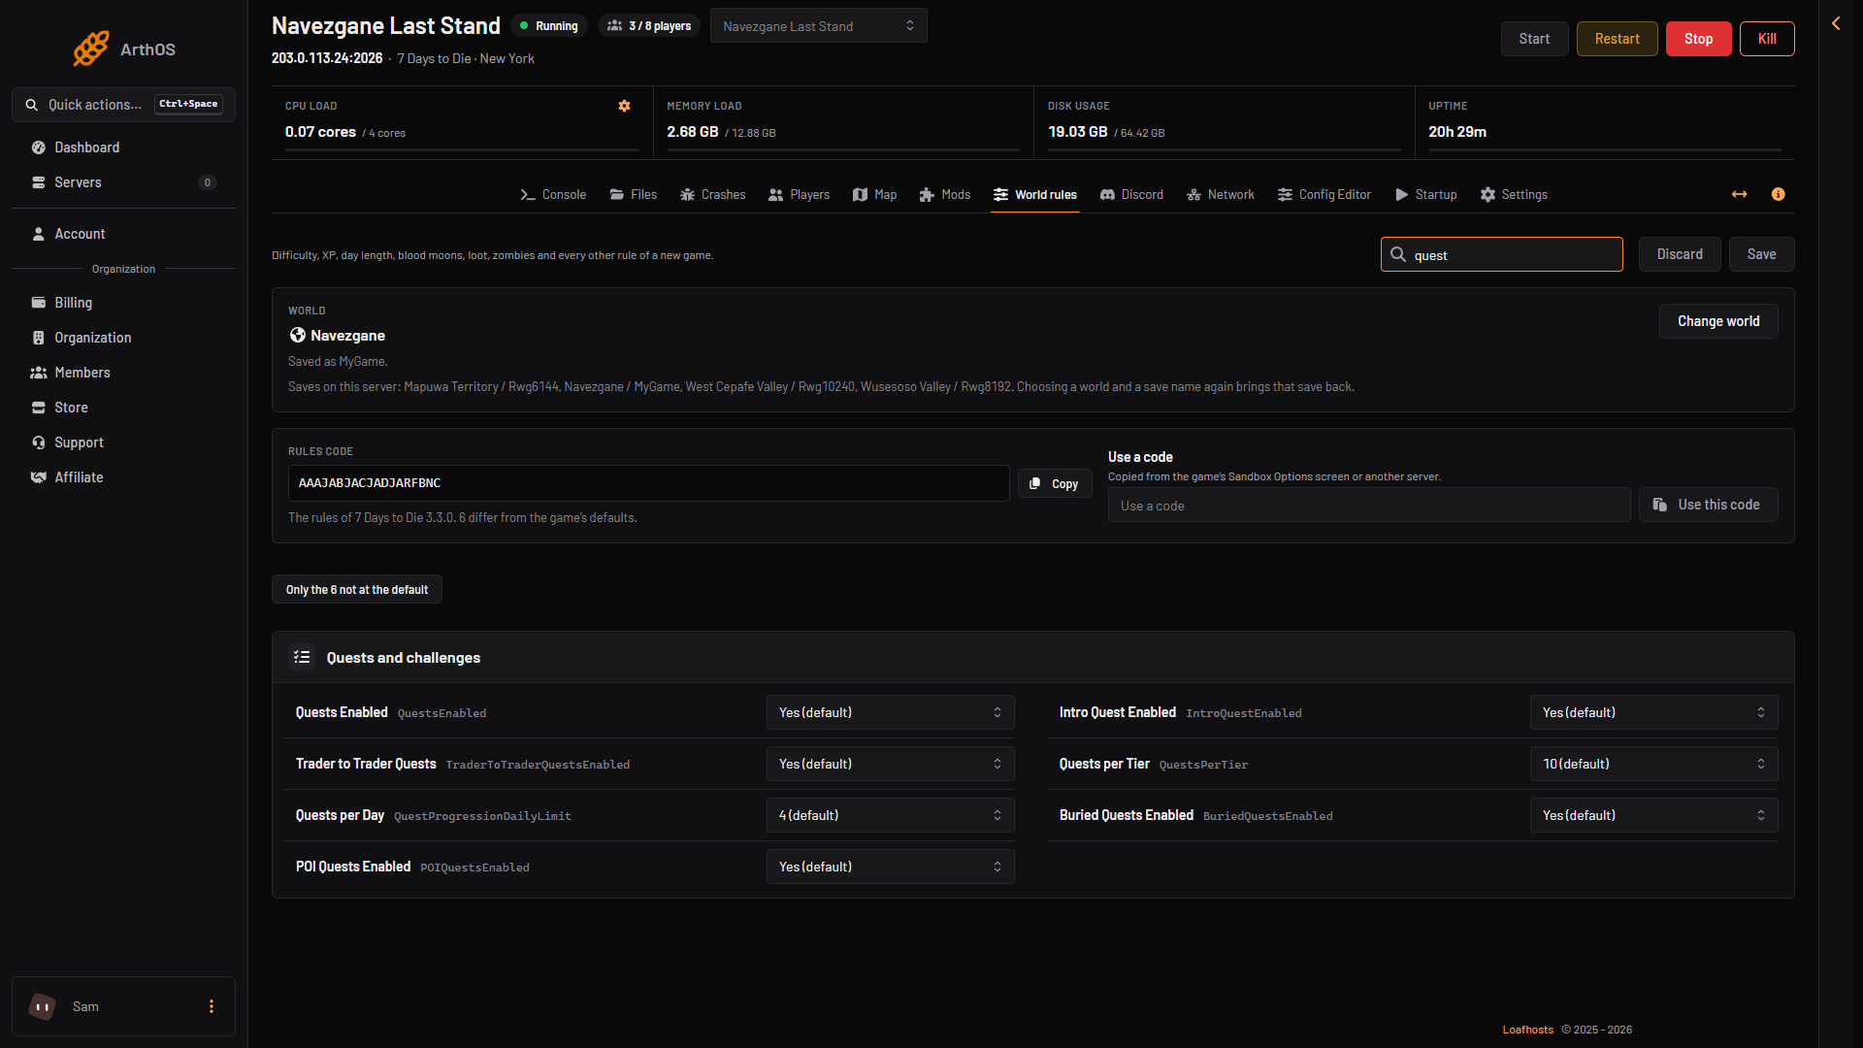Viewport: 1863px width, 1048px height.
Task: Click the Change world button
Action: pyautogui.click(x=1718, y=321)
